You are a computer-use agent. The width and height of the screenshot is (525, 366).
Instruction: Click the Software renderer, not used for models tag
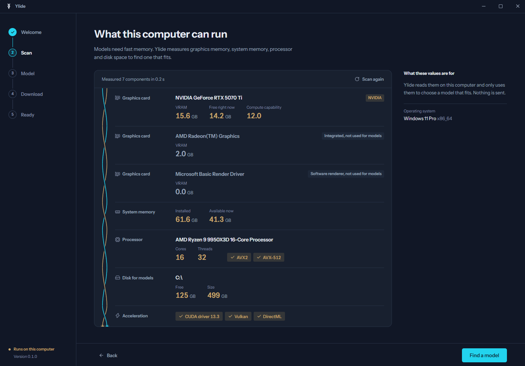pos(346,174)
